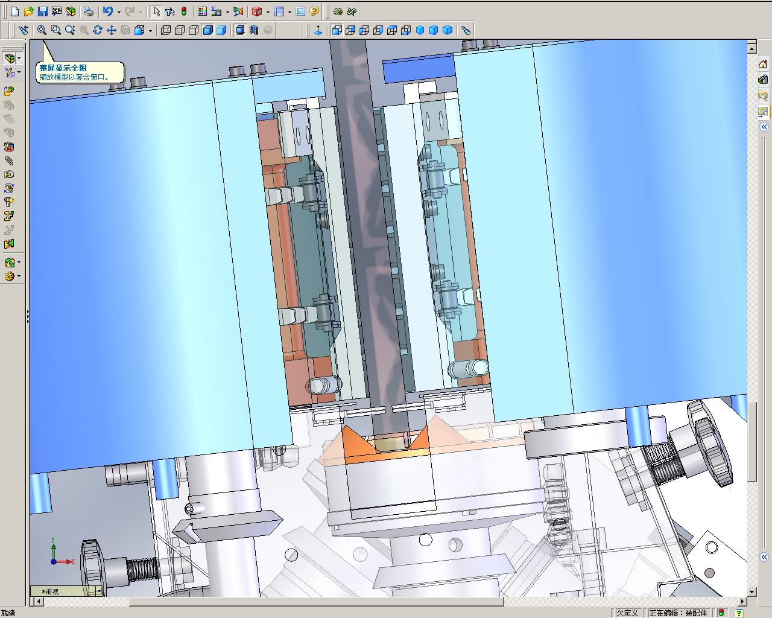This screenshot has height=618, width=772.
Task: Click the Undo arrow button
Action: tap(107, 11)
